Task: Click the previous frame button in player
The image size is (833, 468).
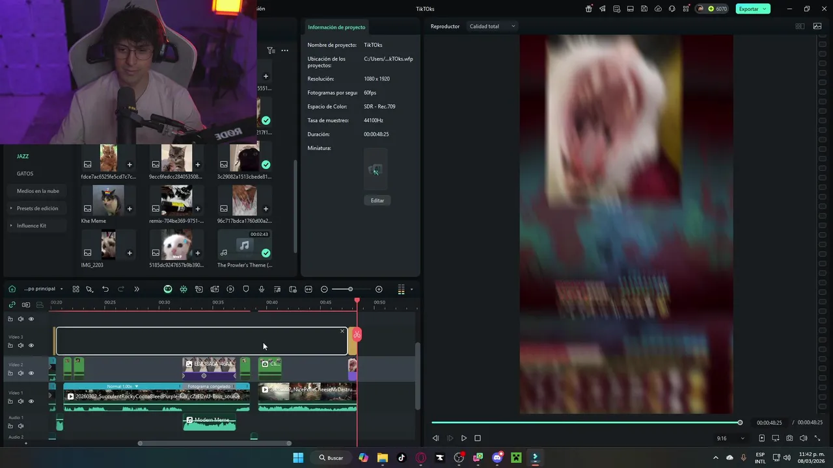Action: tap(435, 438)
